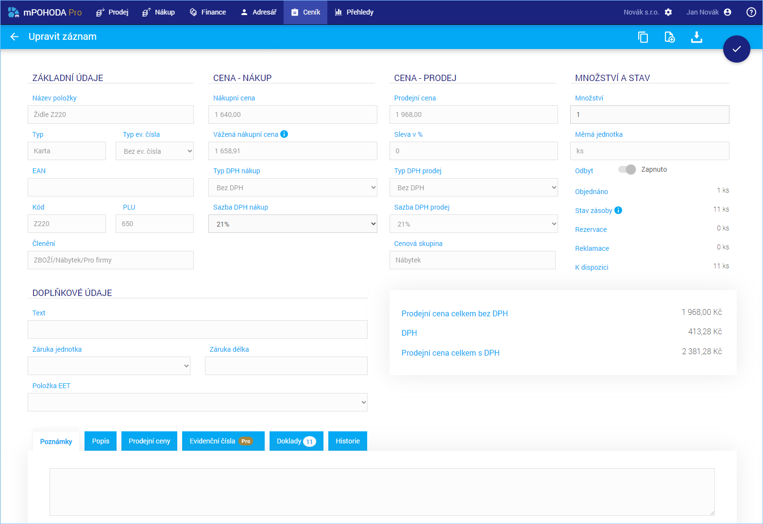Show info for Stav zásoby

click(618, 210)
